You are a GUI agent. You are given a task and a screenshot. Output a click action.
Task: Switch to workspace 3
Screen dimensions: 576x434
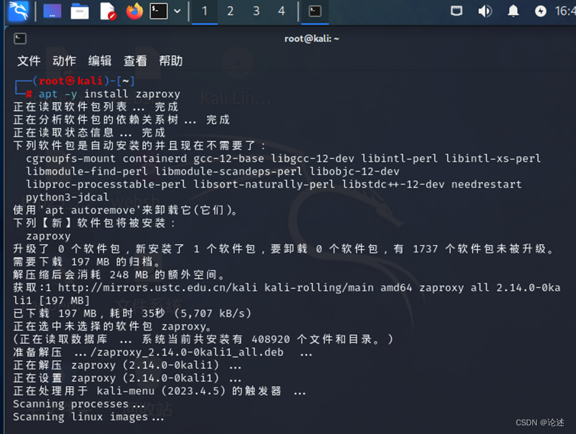tap(256, 11)
